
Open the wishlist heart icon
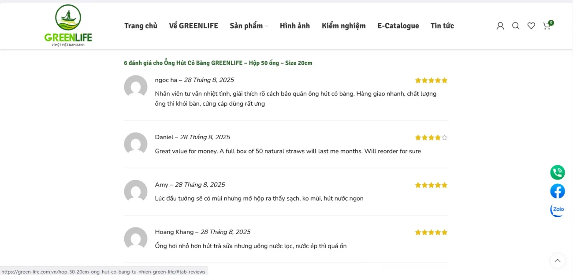point(531,26)
